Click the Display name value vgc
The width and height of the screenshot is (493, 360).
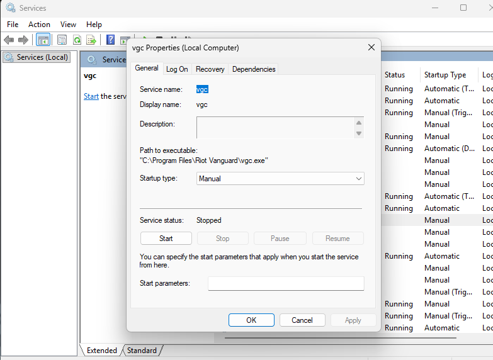click(x=202, y=104)
